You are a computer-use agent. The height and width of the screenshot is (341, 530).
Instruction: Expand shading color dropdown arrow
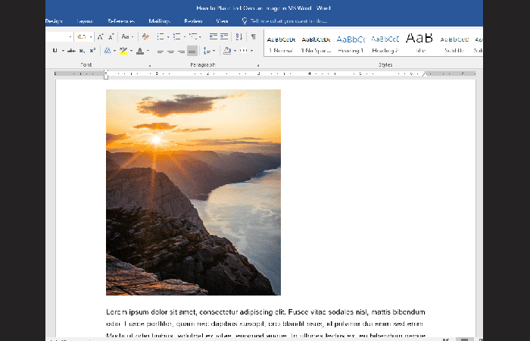pyautogui.click(x=235, y=51)
